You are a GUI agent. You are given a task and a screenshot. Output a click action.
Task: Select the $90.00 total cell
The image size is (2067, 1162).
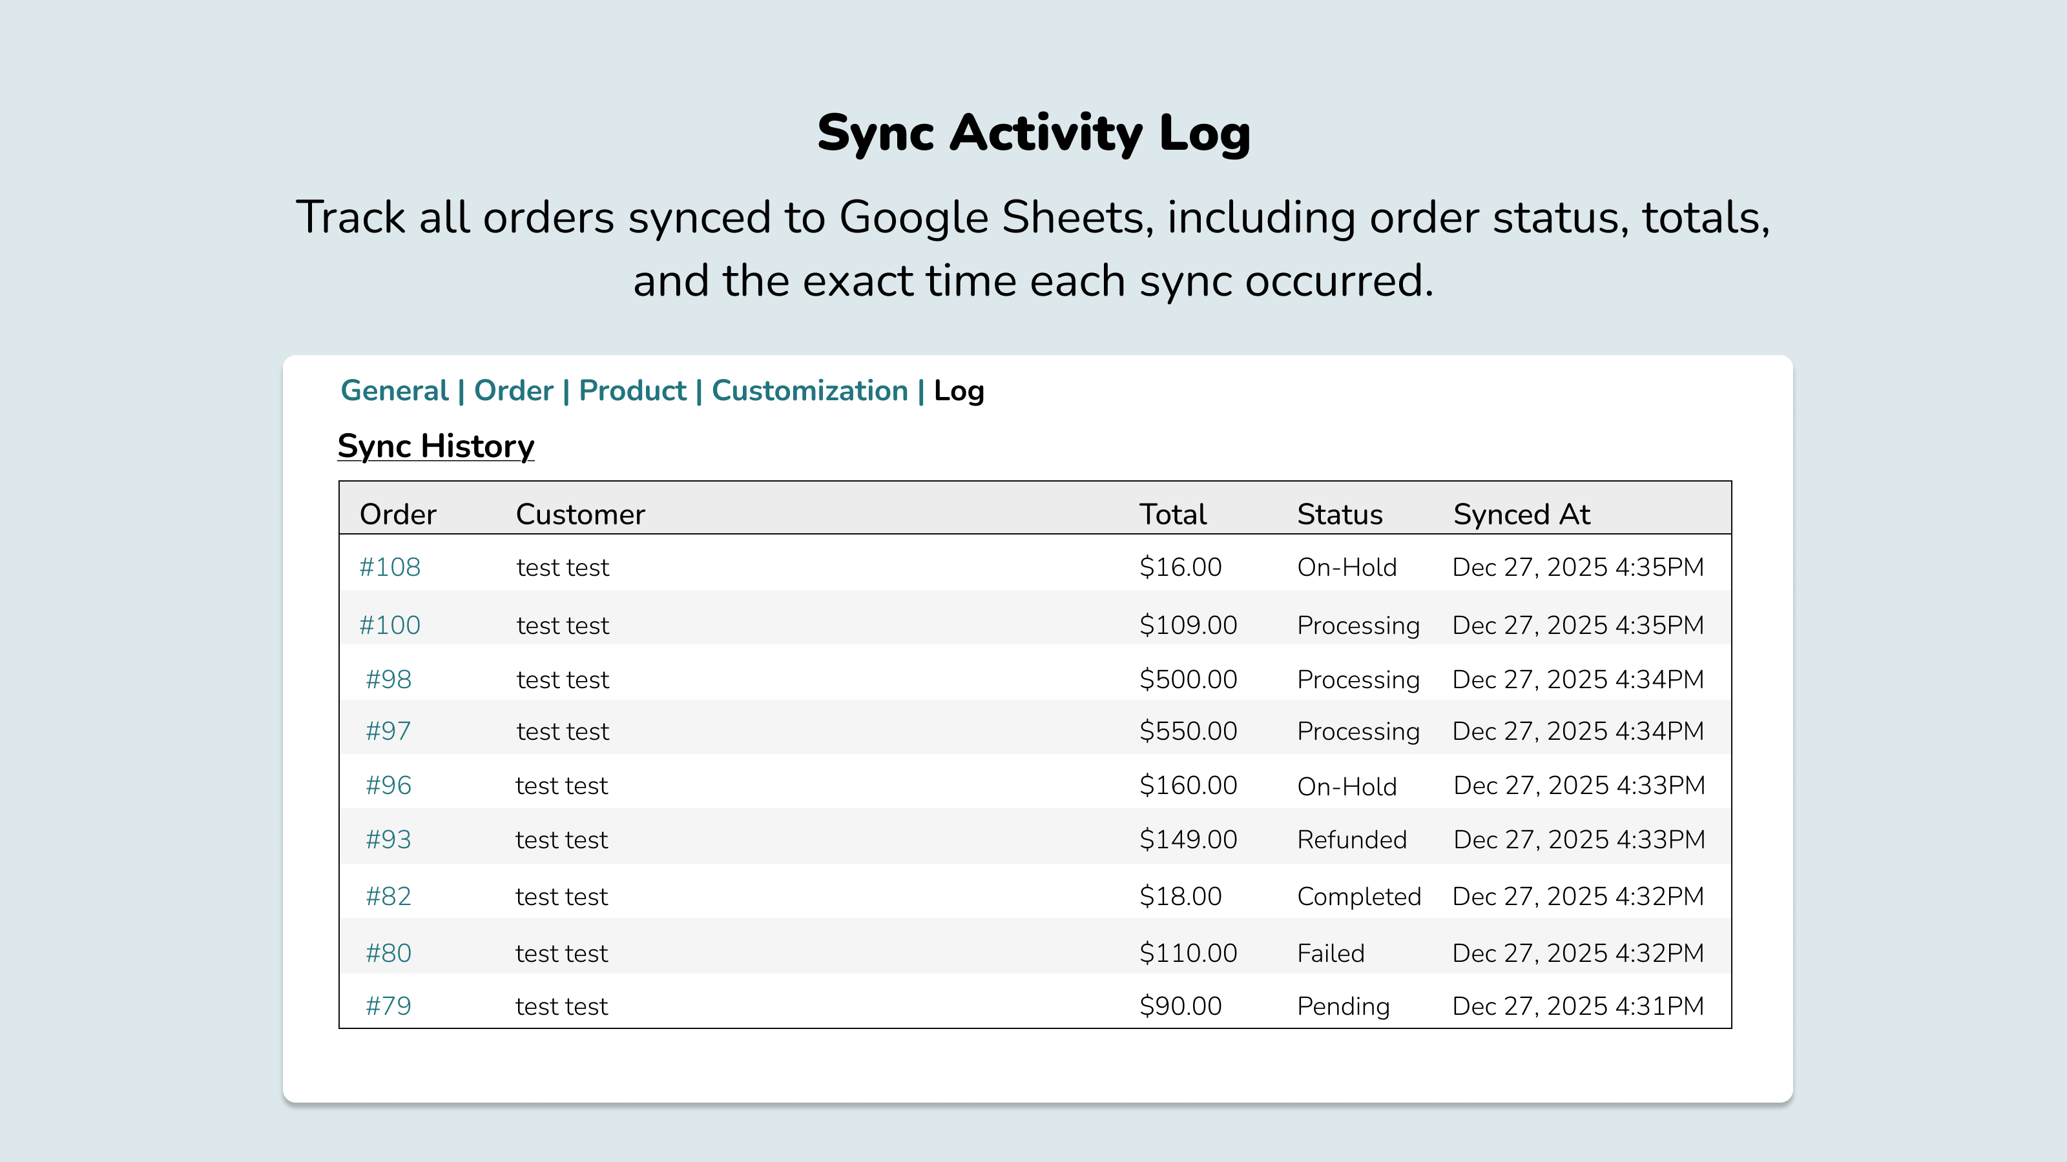pyautogui.click(x=1180, y=1006)
